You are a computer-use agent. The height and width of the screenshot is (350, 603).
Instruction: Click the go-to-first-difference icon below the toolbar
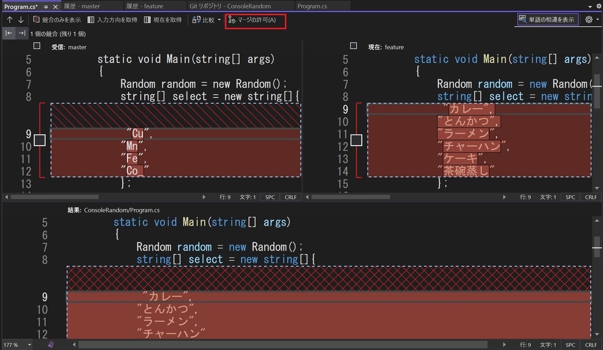pyautogui.click(x=8, y=33)
